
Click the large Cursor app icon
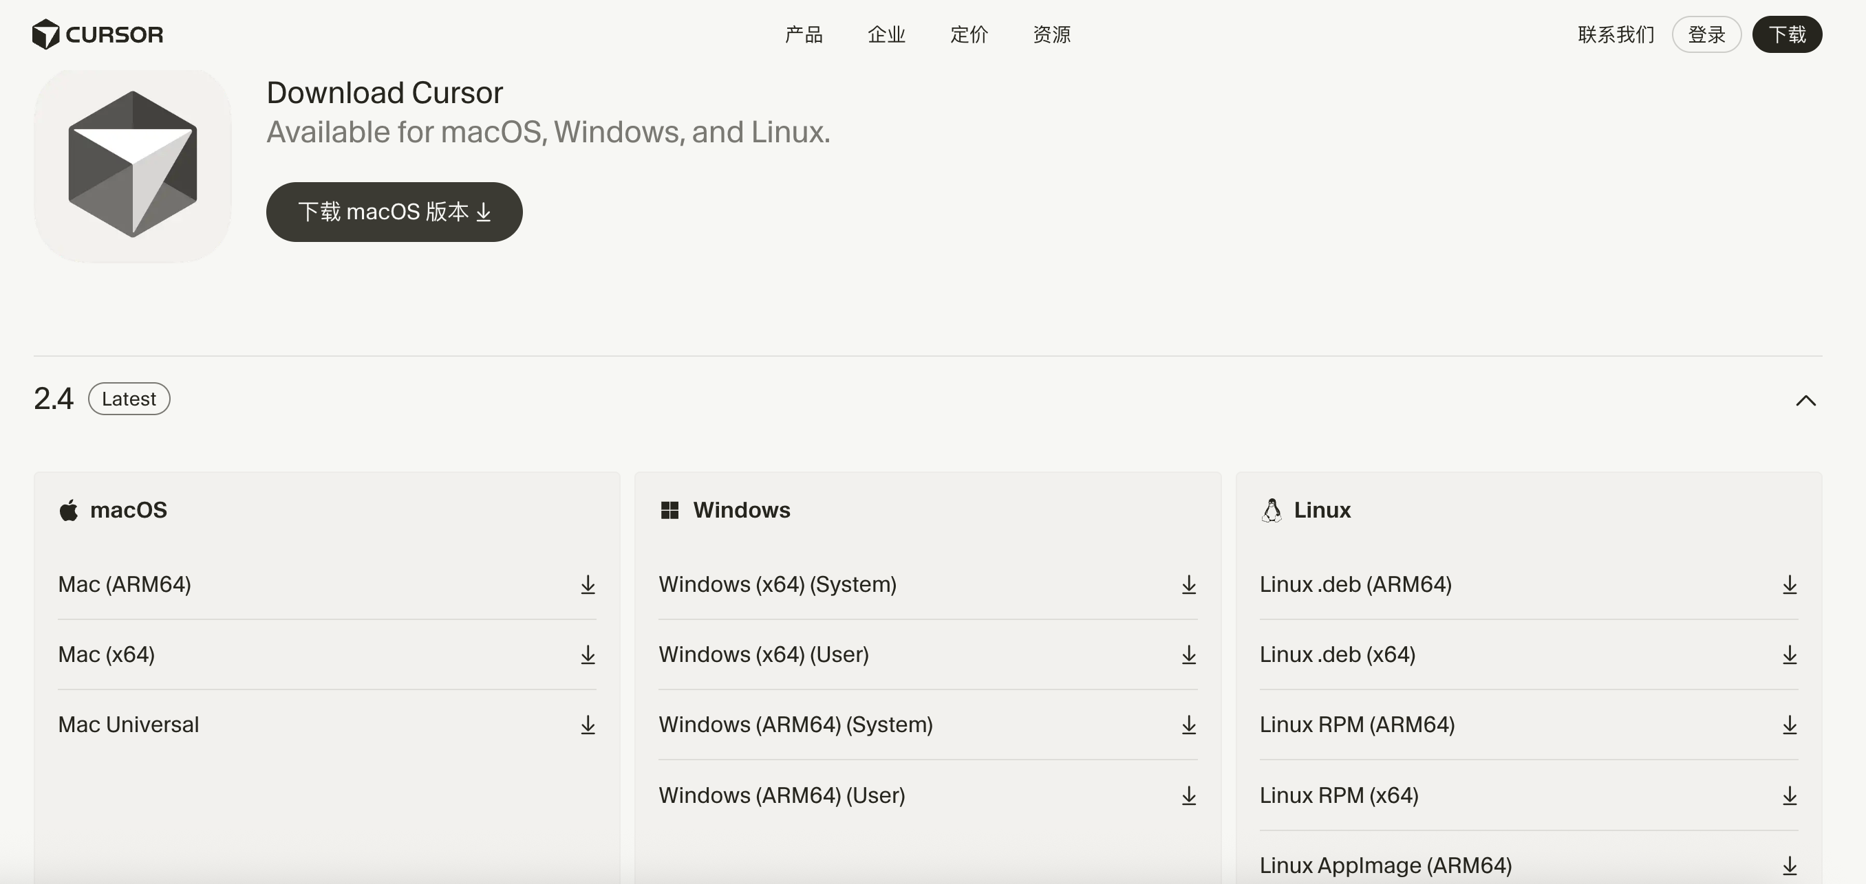pyautogui.click(x=133, y=166)
